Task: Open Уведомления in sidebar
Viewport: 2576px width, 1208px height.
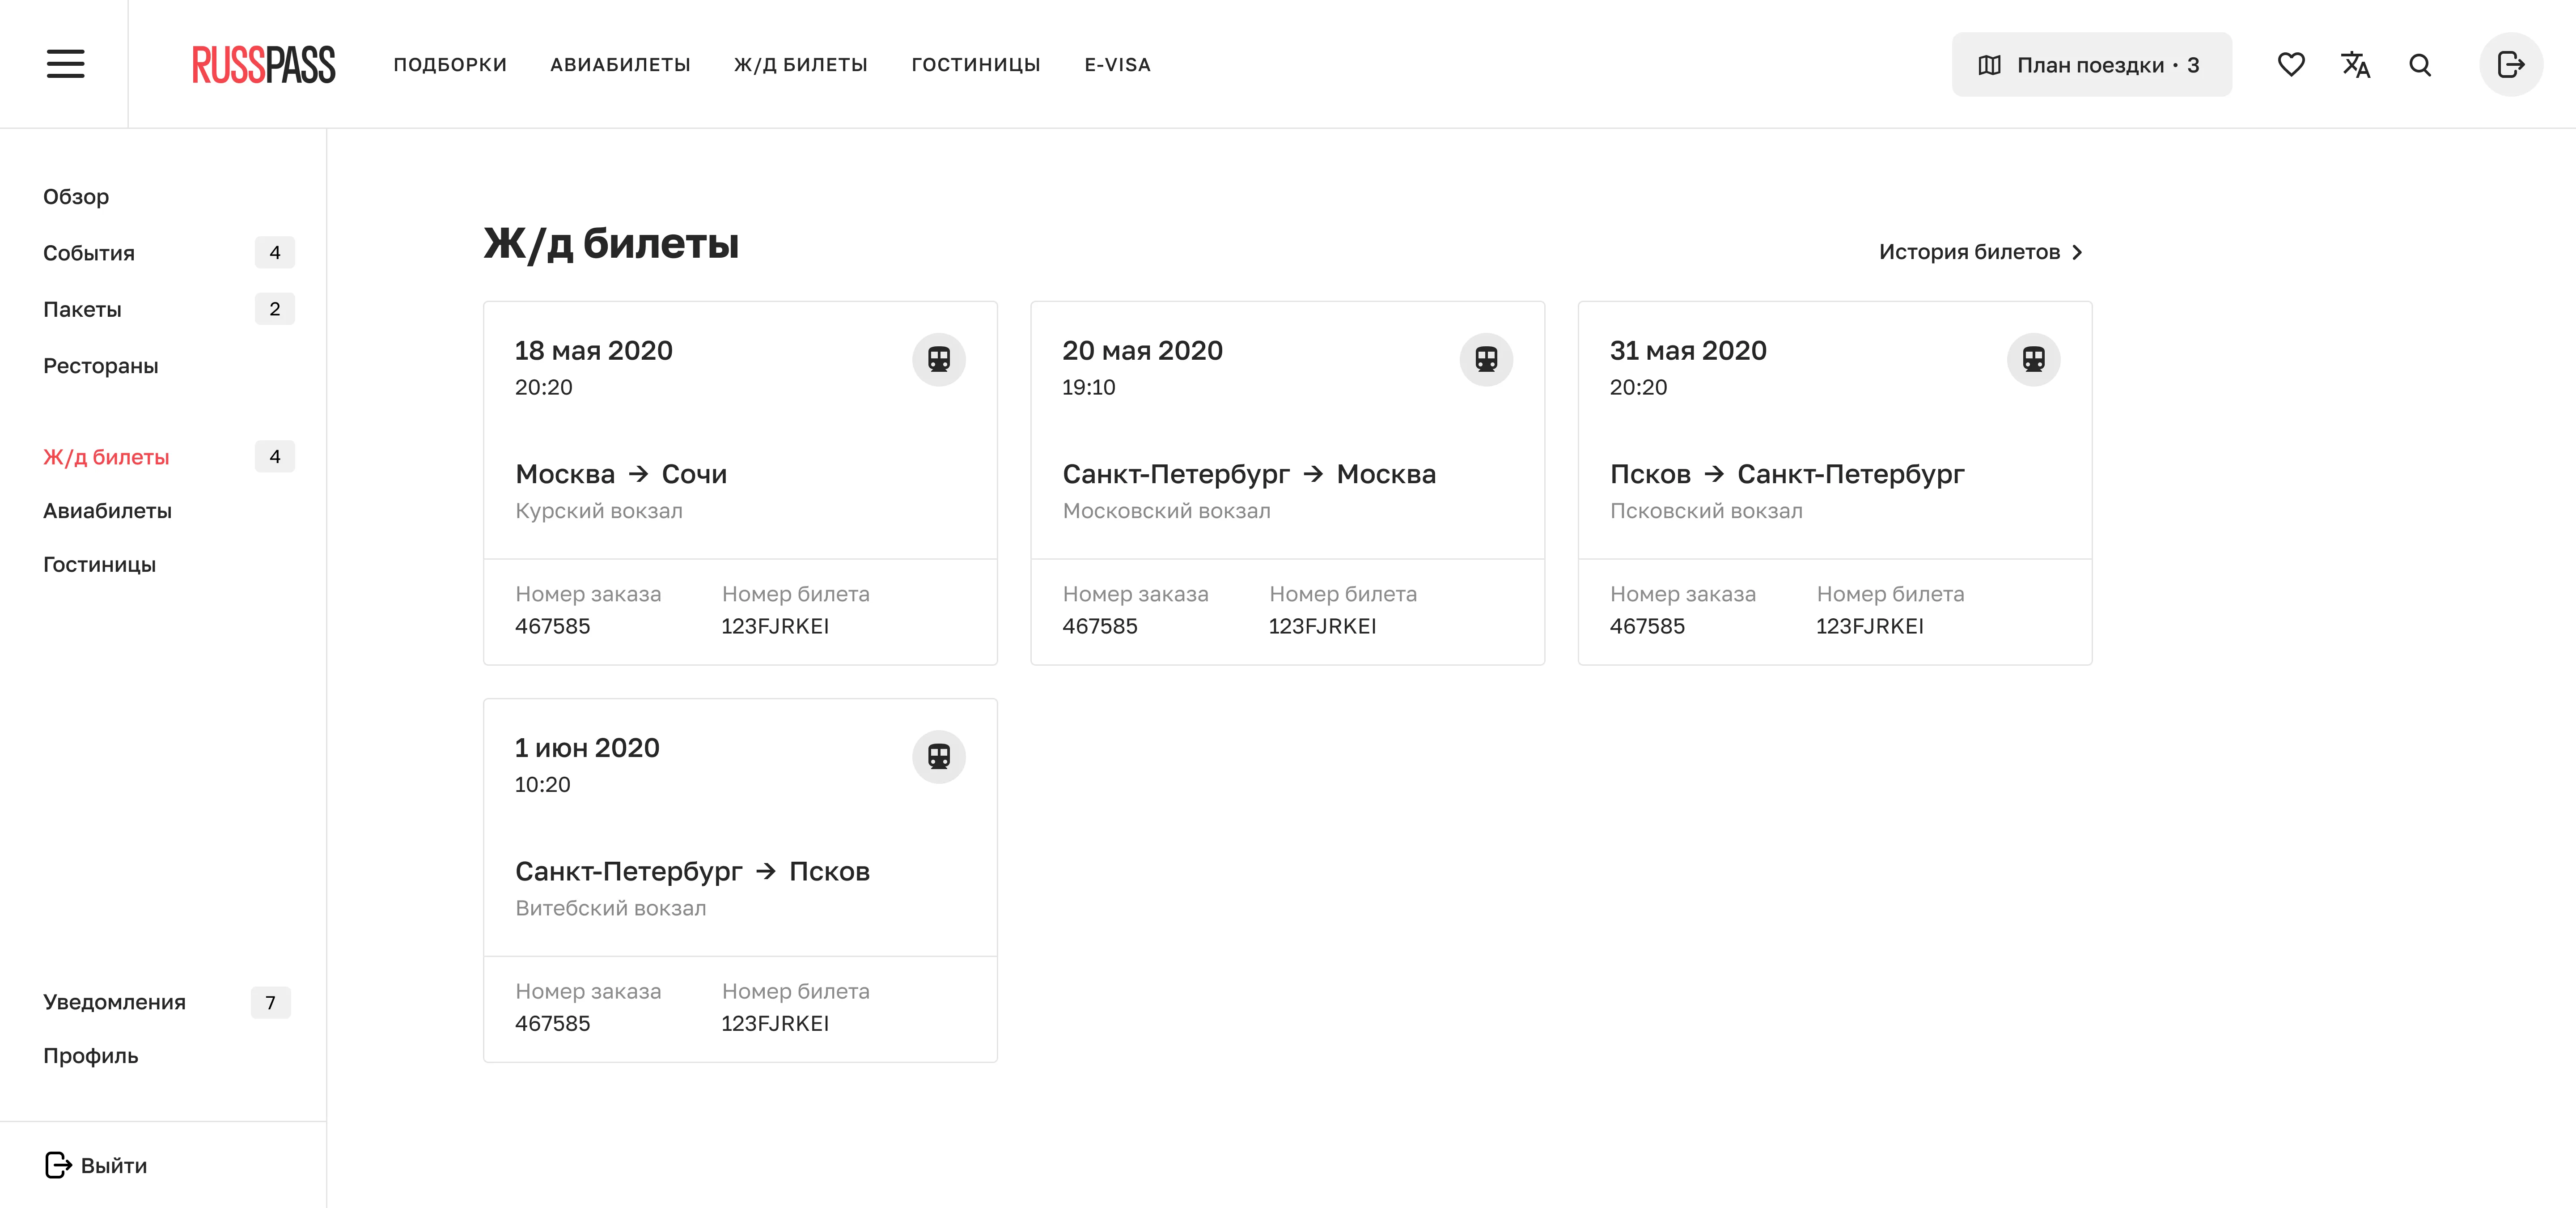Action: click(114, 1002)
